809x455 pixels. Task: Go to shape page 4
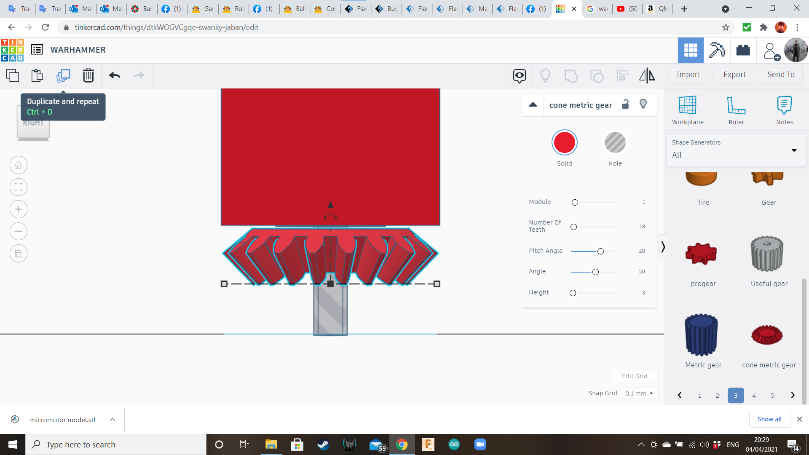754,396
